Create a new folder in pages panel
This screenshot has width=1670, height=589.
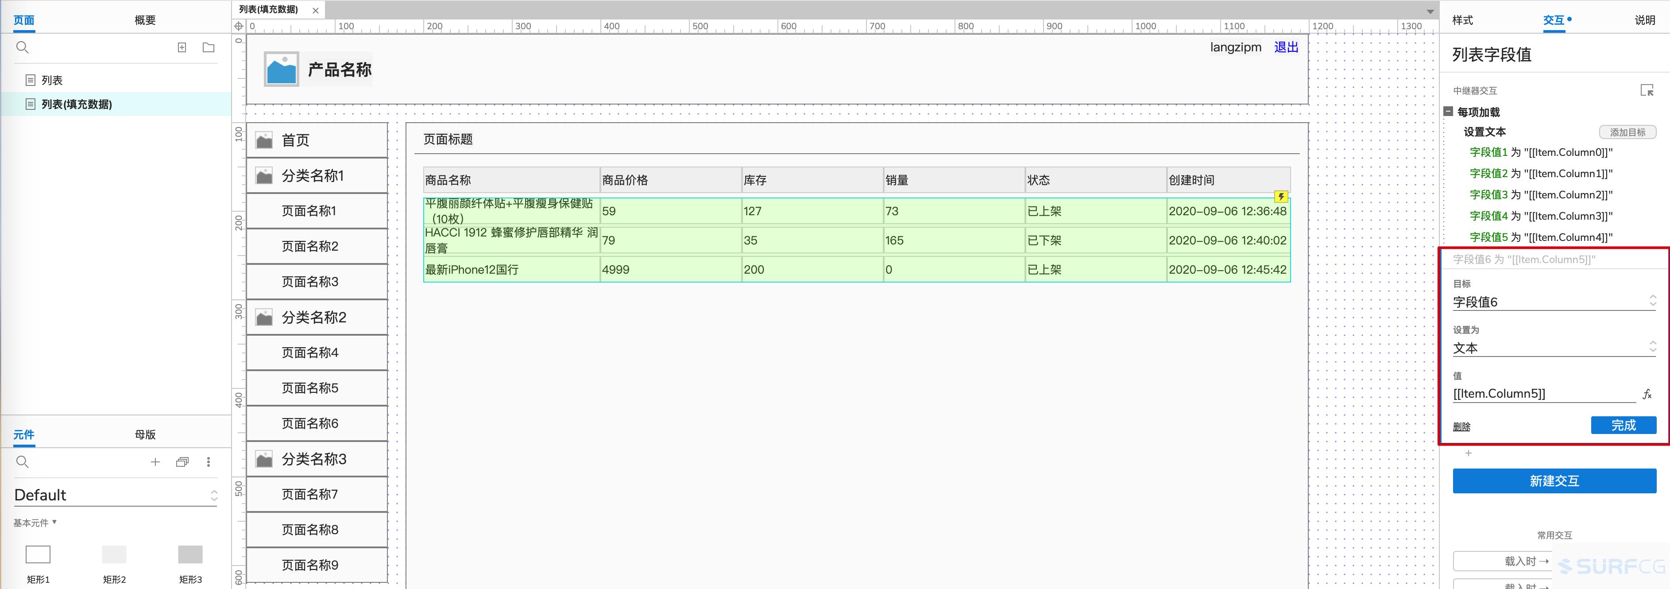(208, 47)
